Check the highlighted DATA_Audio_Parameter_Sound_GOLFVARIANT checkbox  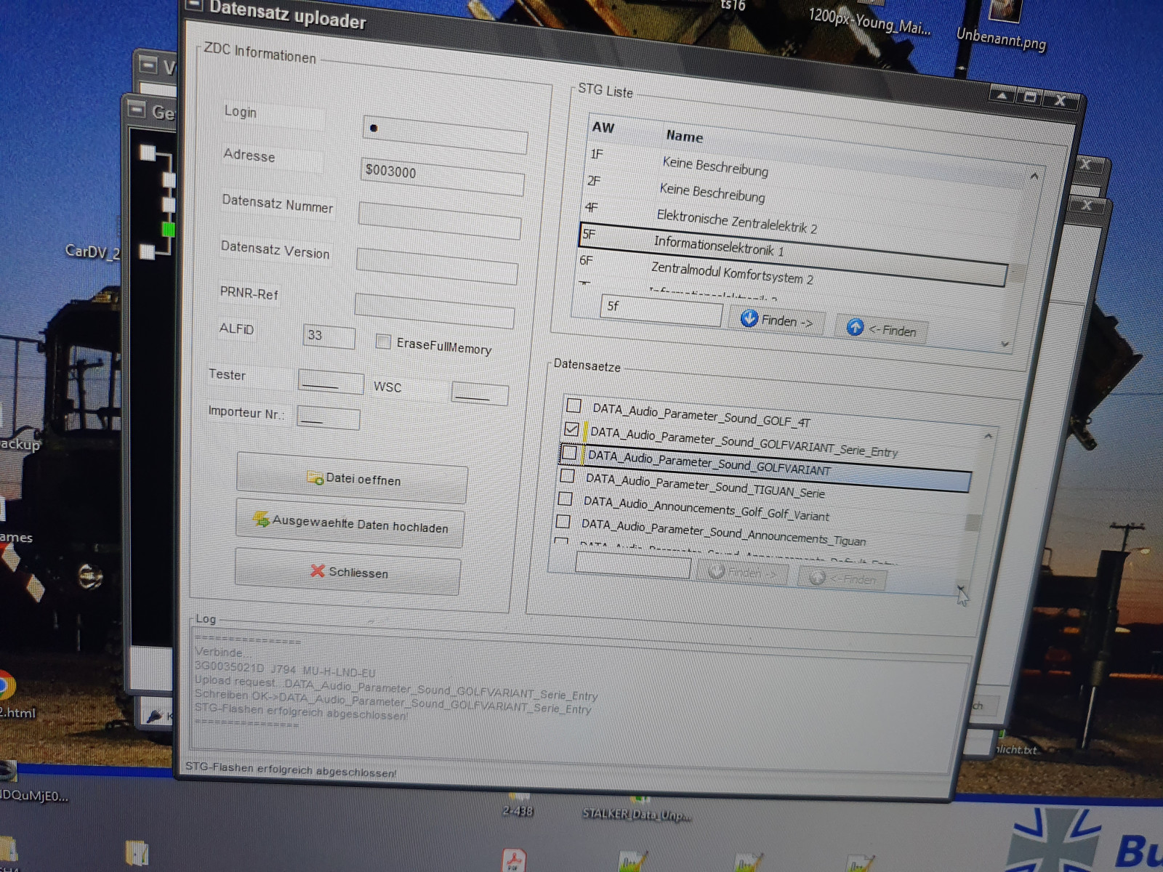(x=569, y=453)
